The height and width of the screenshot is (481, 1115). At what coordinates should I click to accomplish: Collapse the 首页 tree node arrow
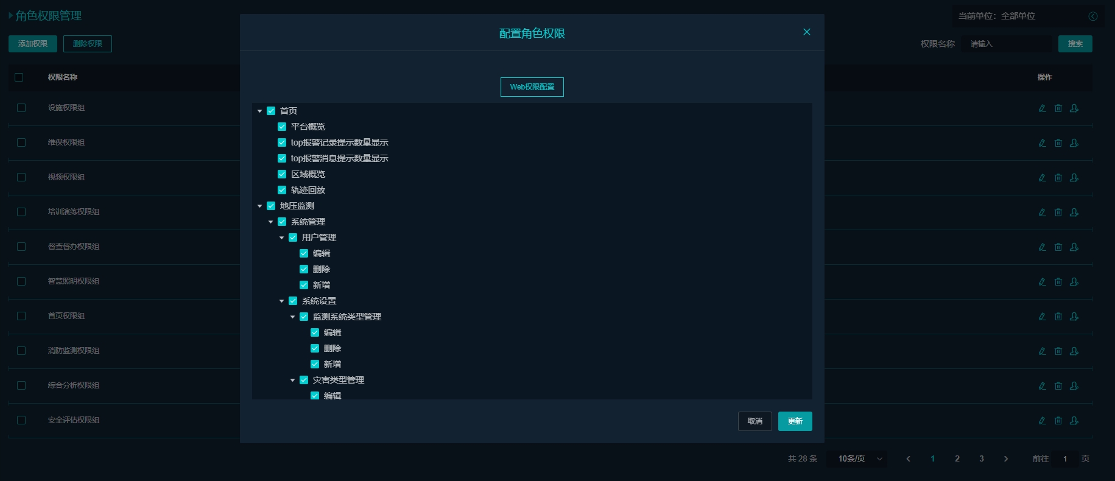pos(260,111)
